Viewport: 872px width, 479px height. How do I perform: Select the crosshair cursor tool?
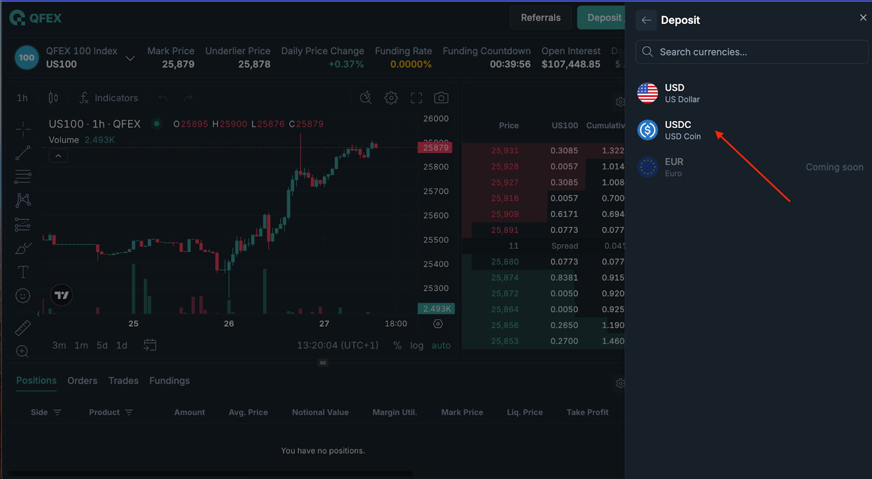(23, 129)
